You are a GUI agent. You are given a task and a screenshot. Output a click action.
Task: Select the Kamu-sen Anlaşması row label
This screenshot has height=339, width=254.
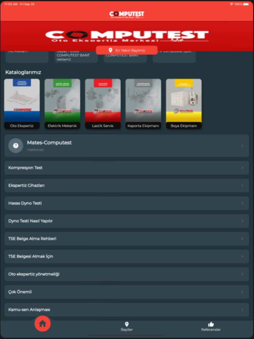click(29, 310)
